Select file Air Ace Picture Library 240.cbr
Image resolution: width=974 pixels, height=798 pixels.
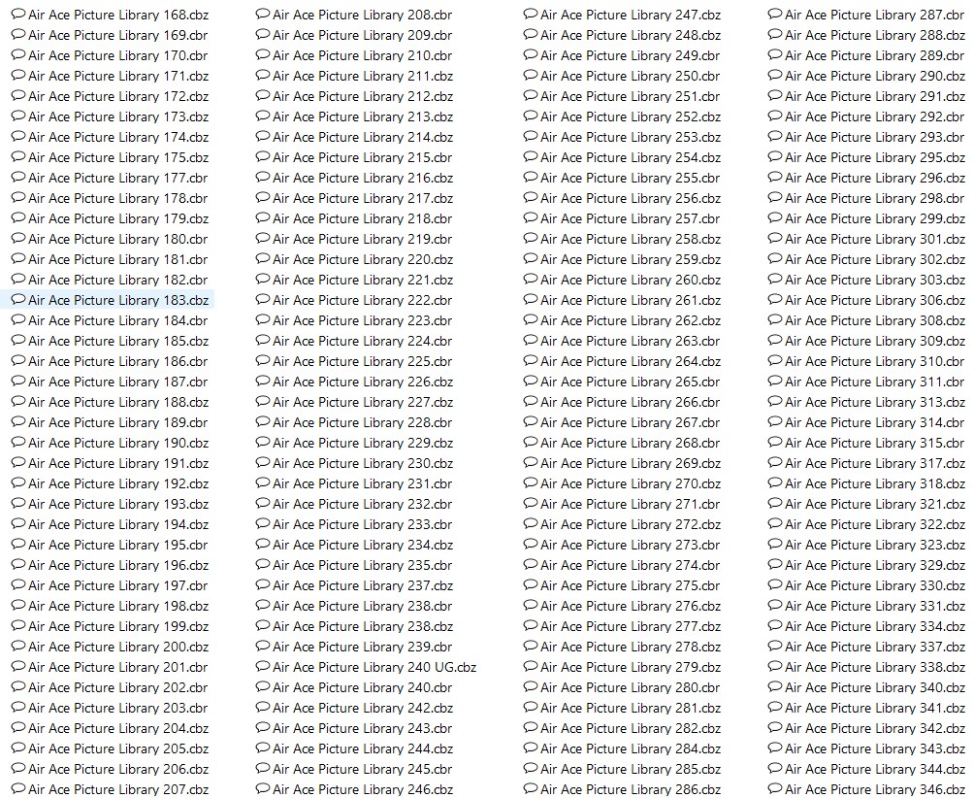point(362,687)
